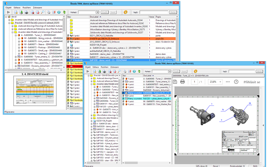This screenshot has width=270, height=167.
Task: Click the magnifier search icon in front window toolbar
Action: [119, 71]
